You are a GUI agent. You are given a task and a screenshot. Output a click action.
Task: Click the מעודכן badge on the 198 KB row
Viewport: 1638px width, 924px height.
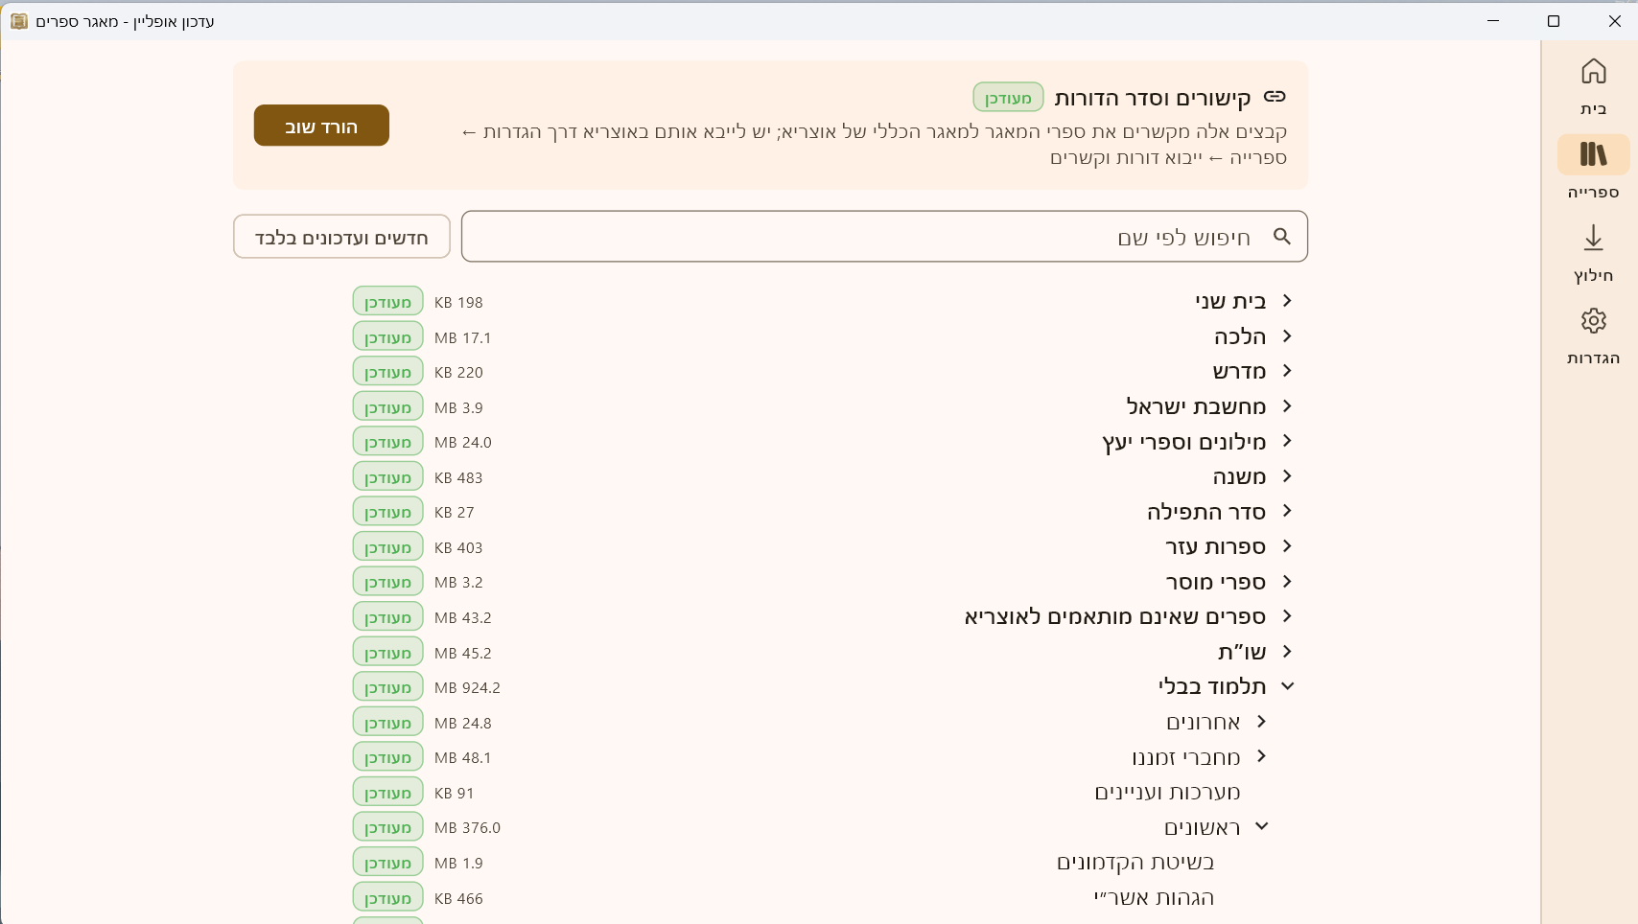tap(387, 302)
